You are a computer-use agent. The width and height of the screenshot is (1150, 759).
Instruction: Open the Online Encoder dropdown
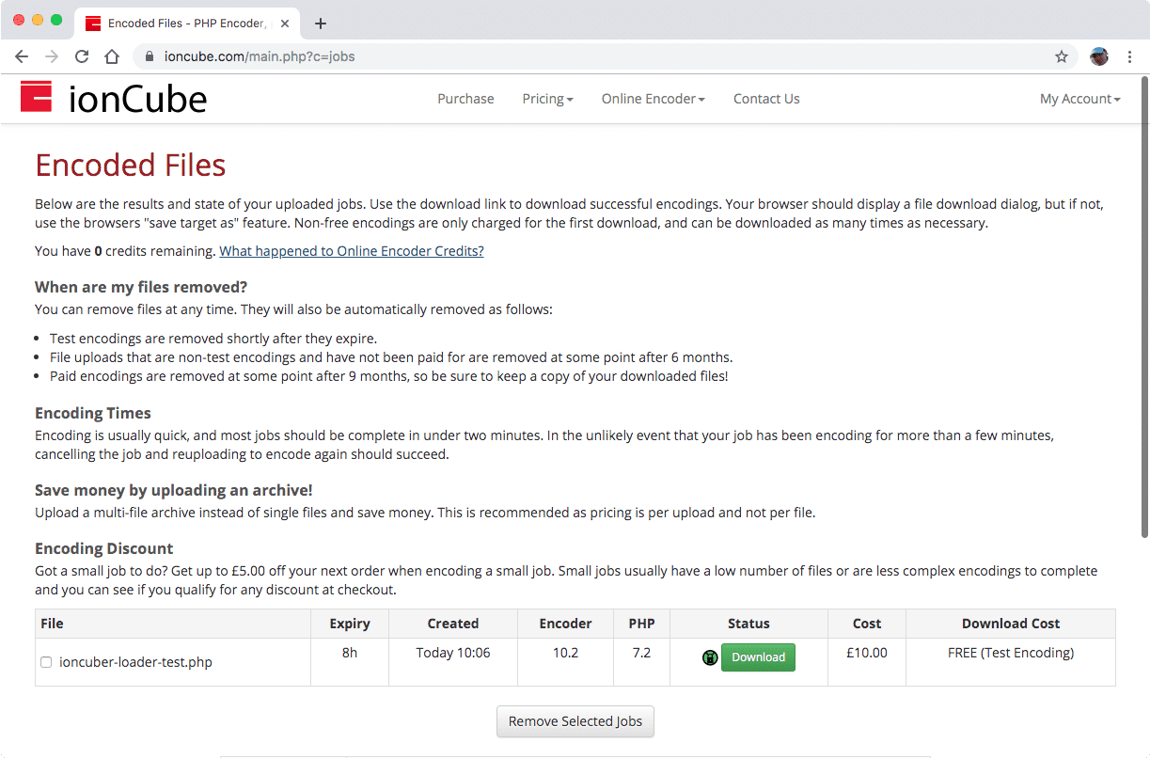pyautogui.click(x=652, y=98)
